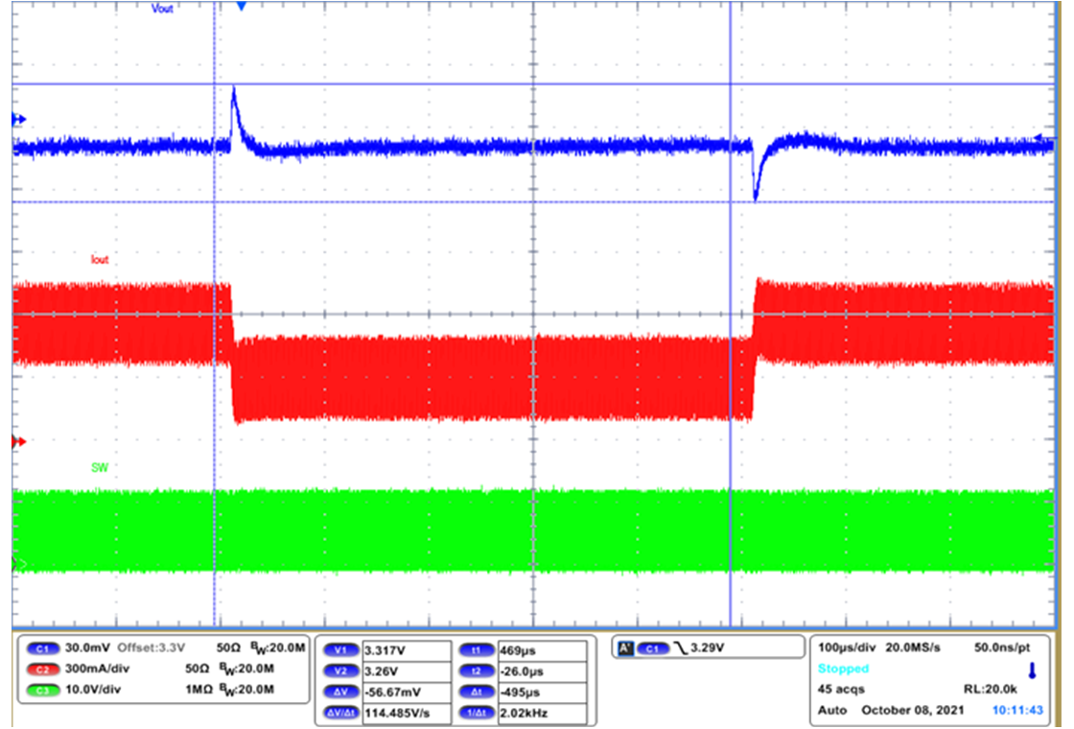Click the A' trigger source icon
1074x729 pixels.
coord(624,647)
